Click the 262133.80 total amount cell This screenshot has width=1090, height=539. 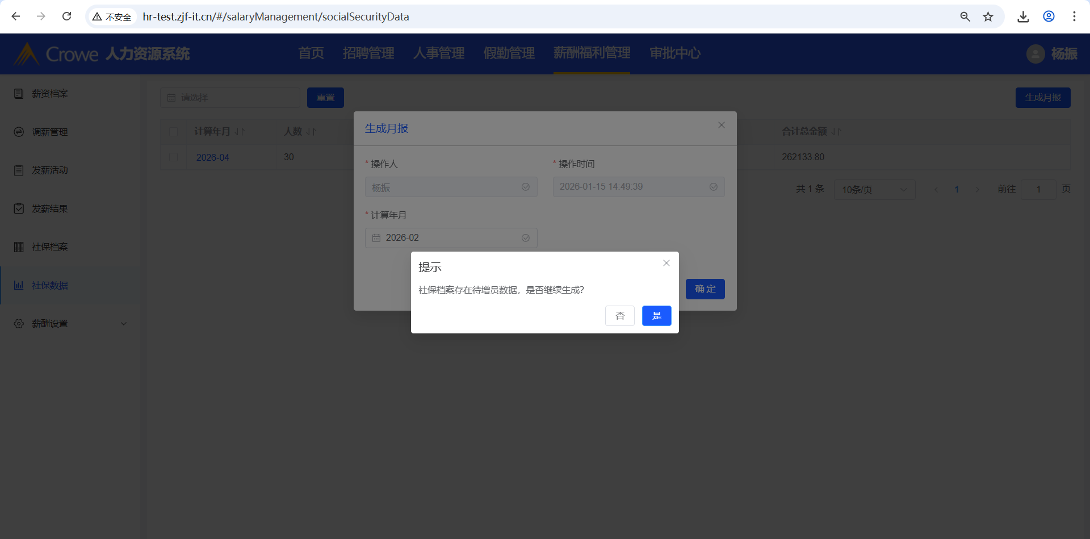tap(803, 157)
